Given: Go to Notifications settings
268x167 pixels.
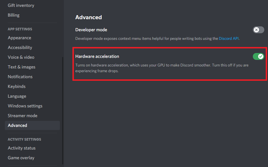Looking at the screenshot, I should pyautogui.click(x=20, y=77).
